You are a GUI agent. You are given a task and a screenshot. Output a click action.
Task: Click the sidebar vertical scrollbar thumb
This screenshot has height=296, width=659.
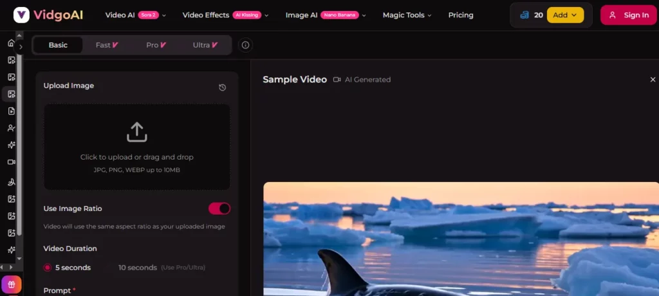(x=19, y=143)
